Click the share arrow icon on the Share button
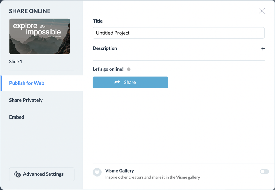The height and width of the screenshot is (190, 275). coord(117,82)
